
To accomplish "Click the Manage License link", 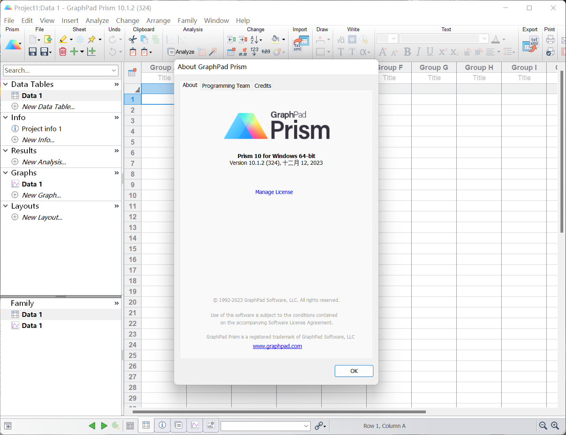I will pos(274,192).
